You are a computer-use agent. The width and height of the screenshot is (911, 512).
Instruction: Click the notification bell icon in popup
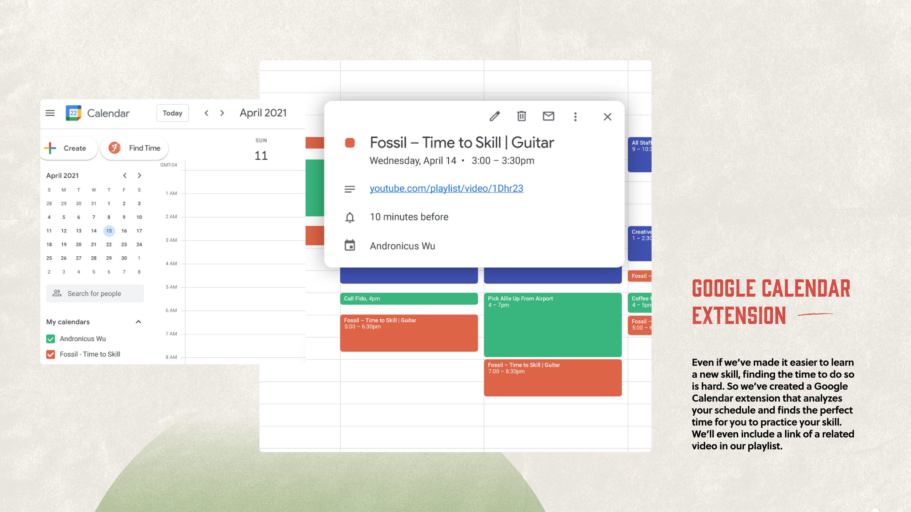pyautogui.click(x=350, y=217)
